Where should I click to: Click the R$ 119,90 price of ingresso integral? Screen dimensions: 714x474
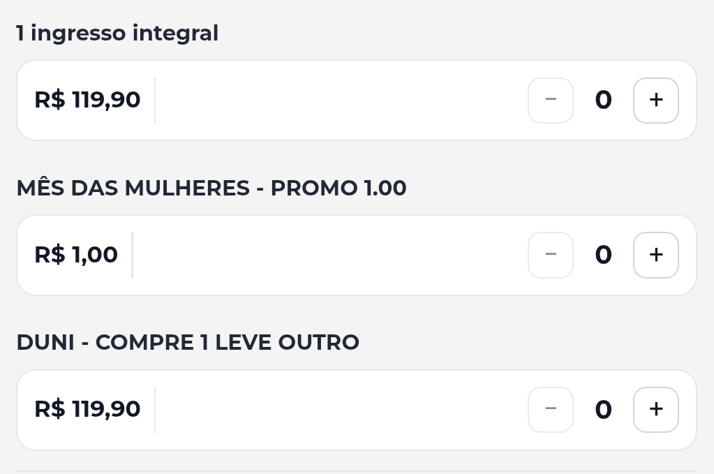pos(87,101)
